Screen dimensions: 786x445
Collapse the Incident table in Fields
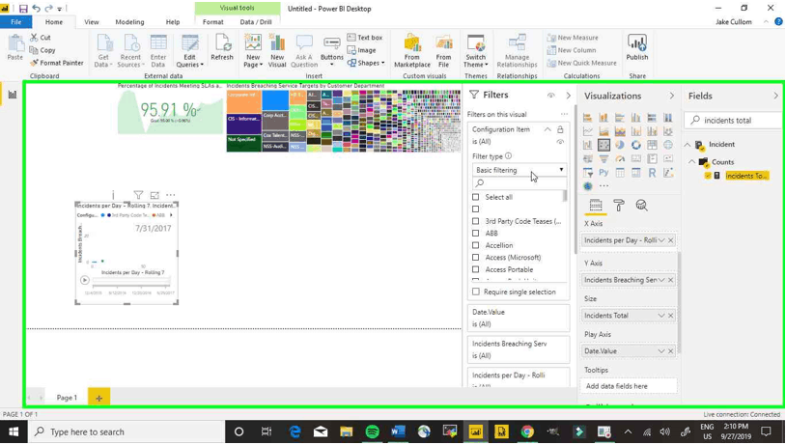click(x=688, y=145)
